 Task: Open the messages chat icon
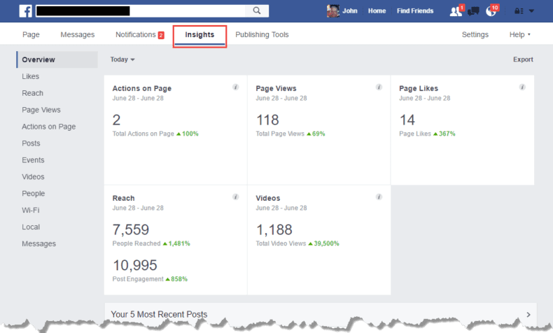473,11
